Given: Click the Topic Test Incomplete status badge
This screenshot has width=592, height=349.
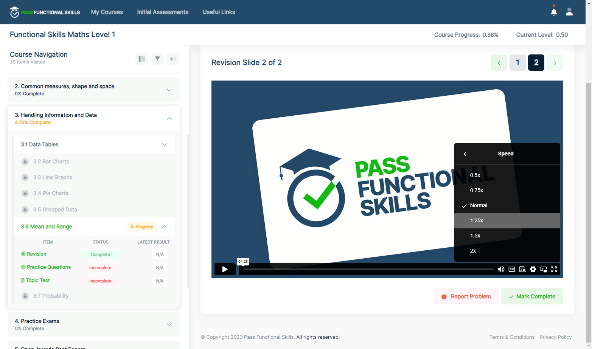Looking at the screenshot, I should pyautogui.click(x=100, y=281).
